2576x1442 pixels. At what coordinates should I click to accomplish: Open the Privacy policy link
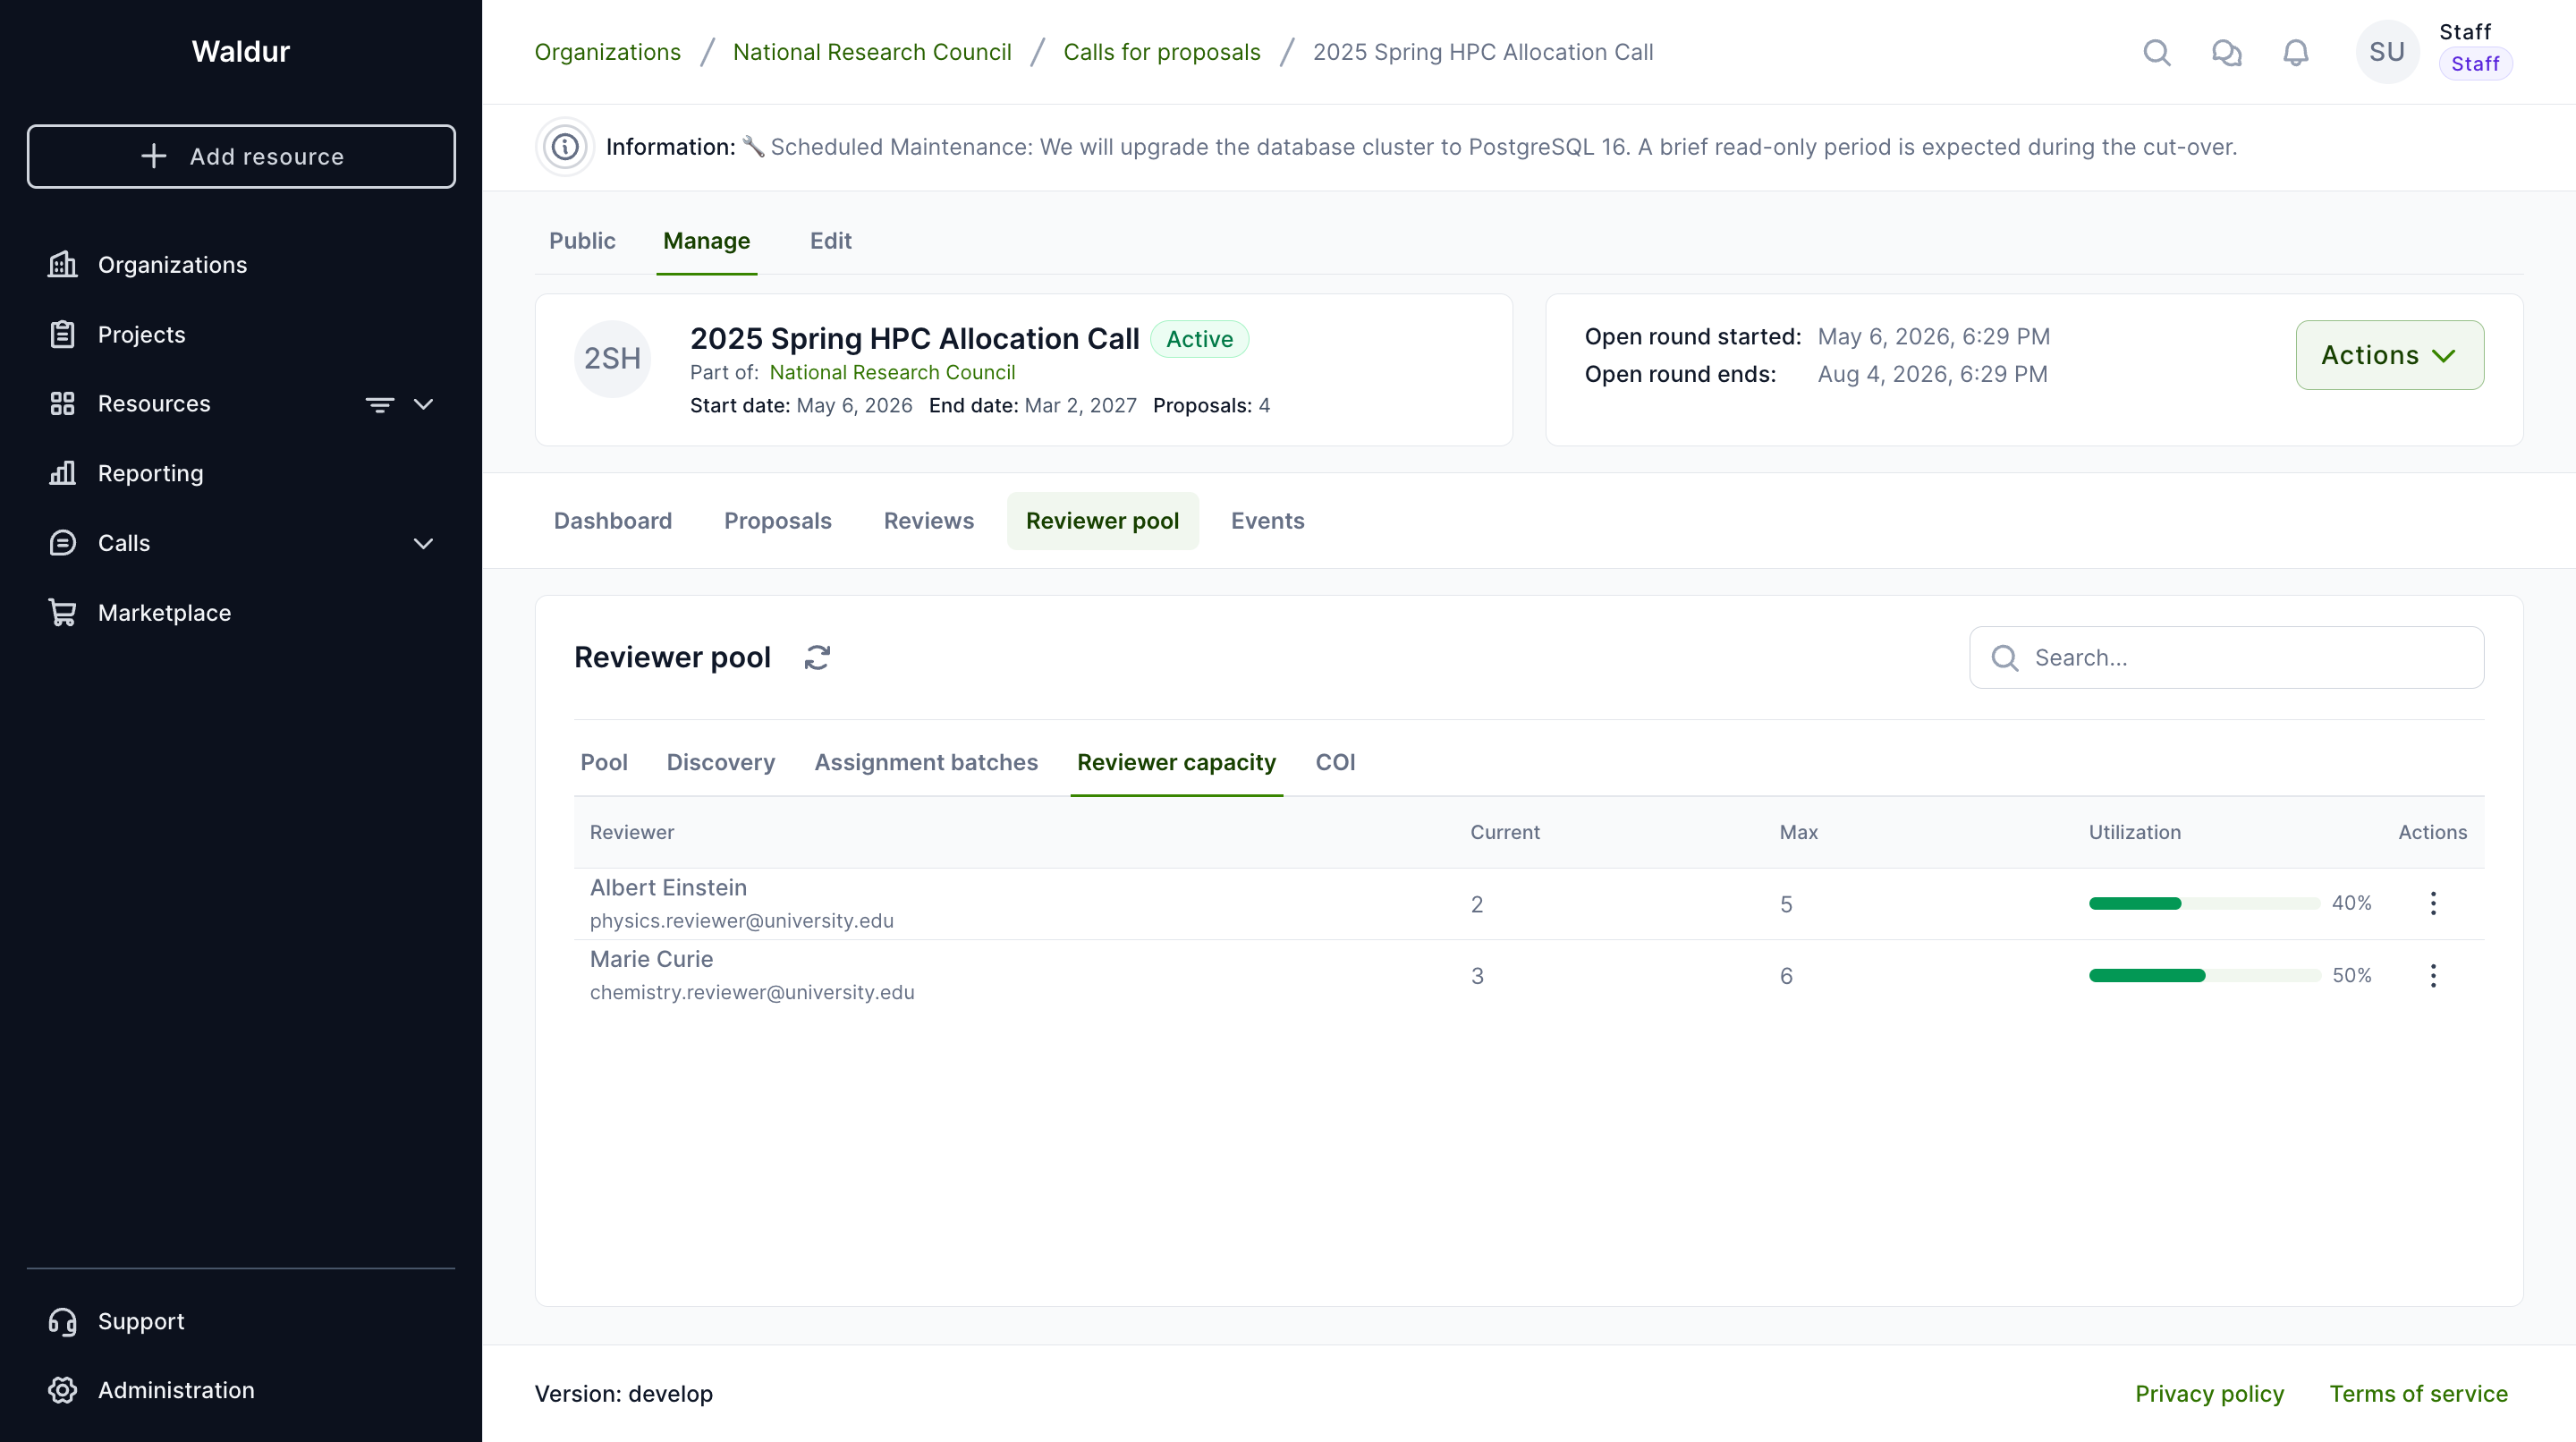click(2209, 1393)
